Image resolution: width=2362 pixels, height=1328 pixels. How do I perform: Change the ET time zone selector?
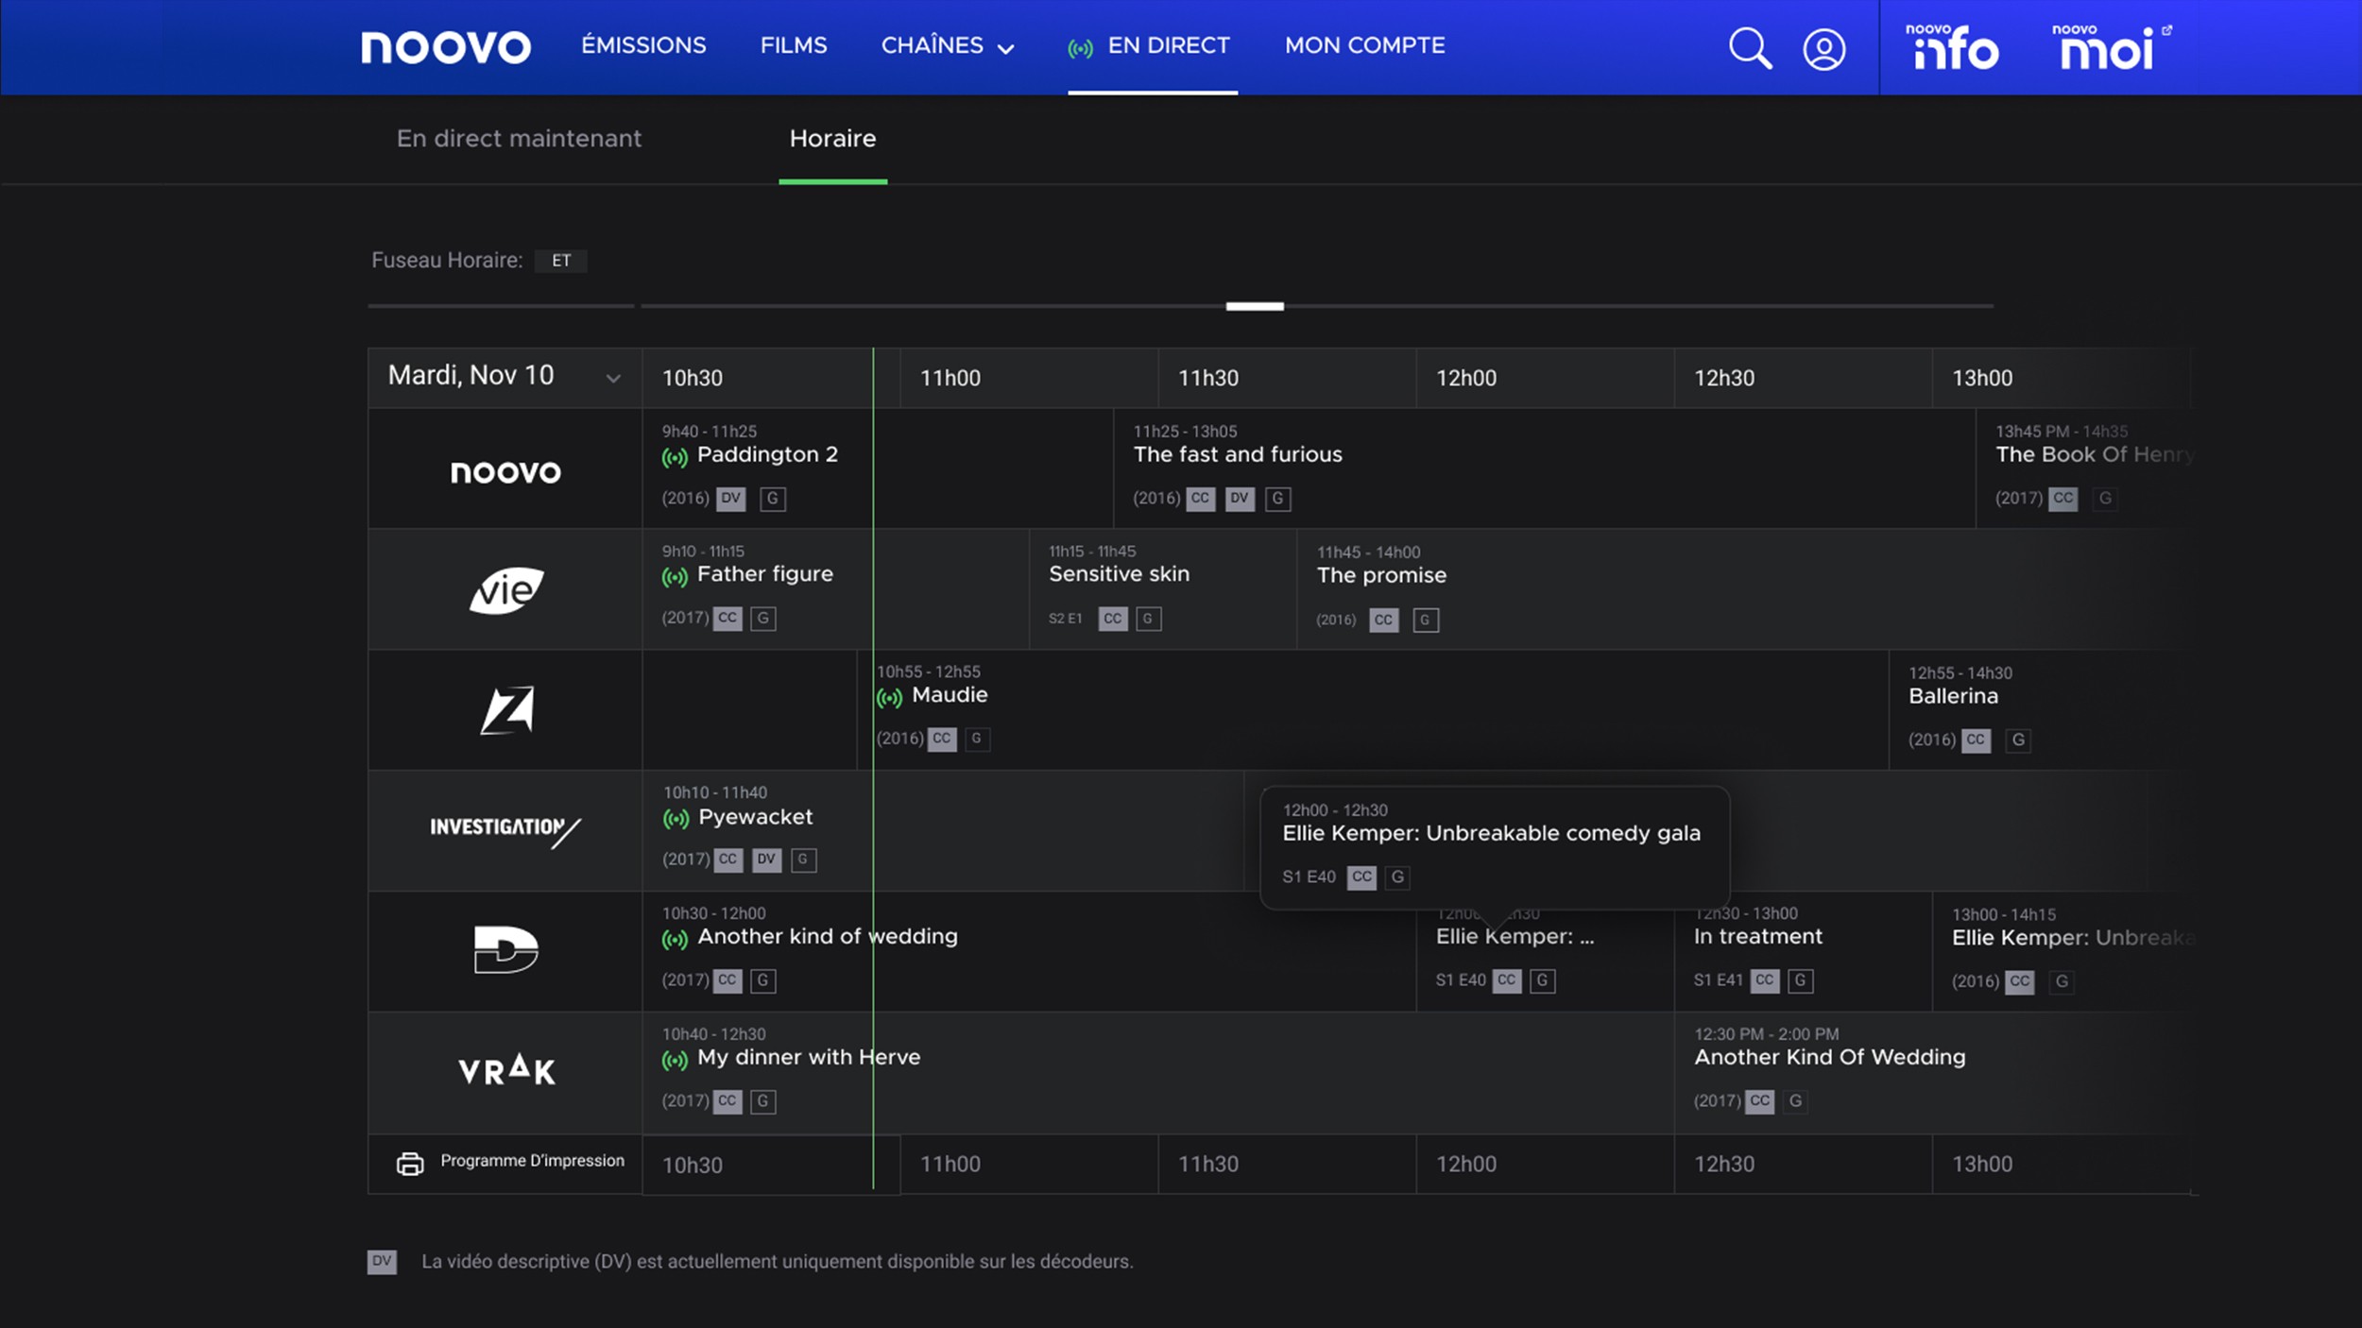click(x=561, y=261)
